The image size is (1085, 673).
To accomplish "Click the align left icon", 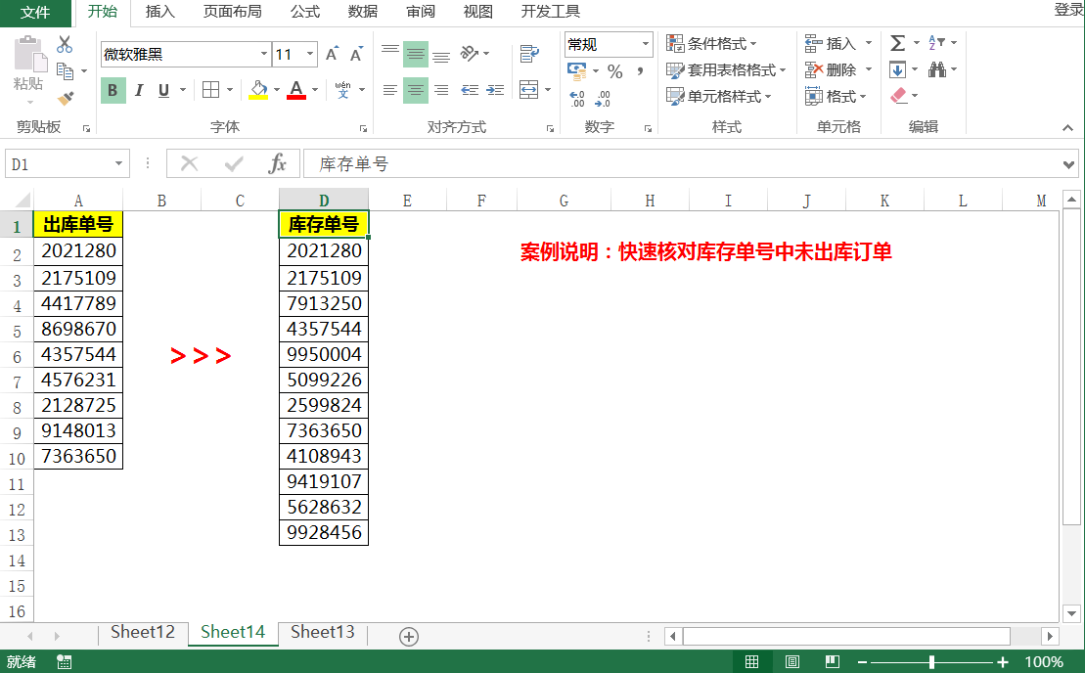I will point(390,90).
